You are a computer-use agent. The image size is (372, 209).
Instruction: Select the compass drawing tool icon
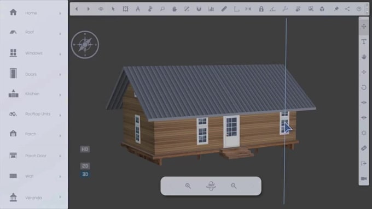138,9
